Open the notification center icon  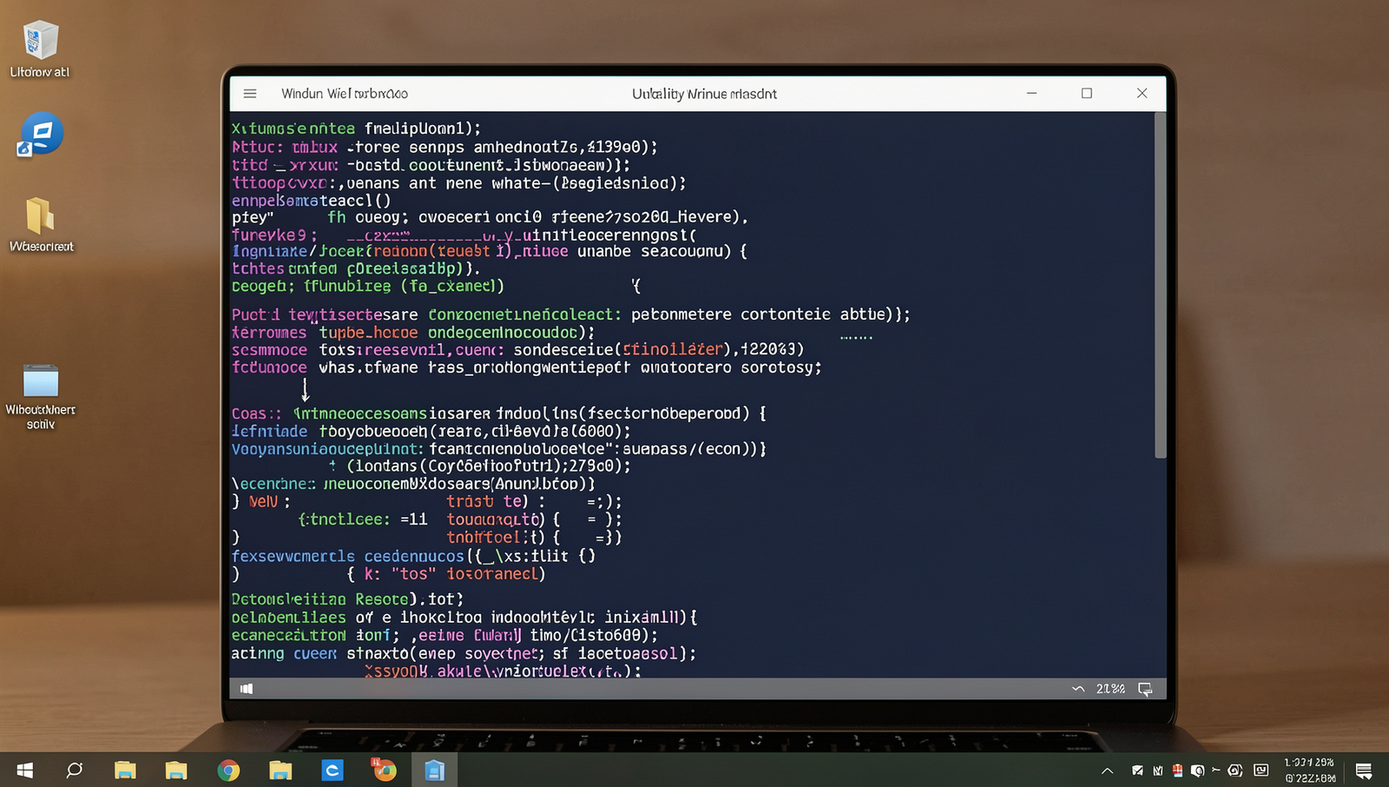tap(1364, 770)
